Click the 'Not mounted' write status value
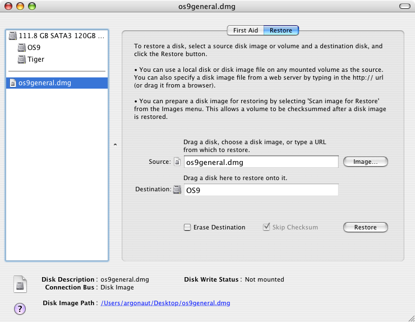Screen dimensions: 415x322 pos(264,279)
